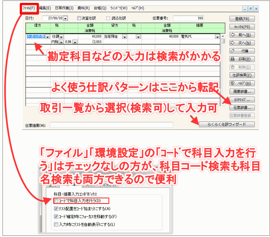Expand the 8.0% tax rate dropdown

[x=75, y=42]
